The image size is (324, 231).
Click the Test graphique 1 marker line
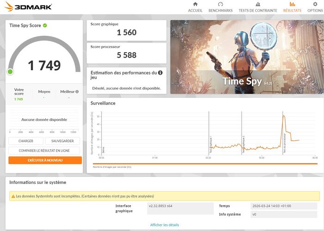[209, 133]
